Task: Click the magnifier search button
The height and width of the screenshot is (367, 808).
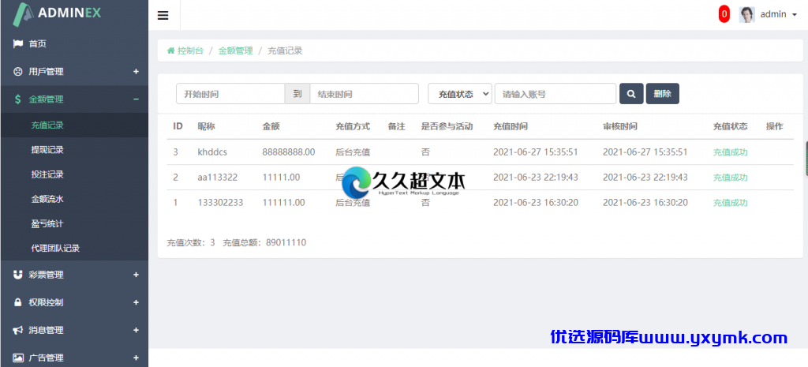Action: [631, 94]
